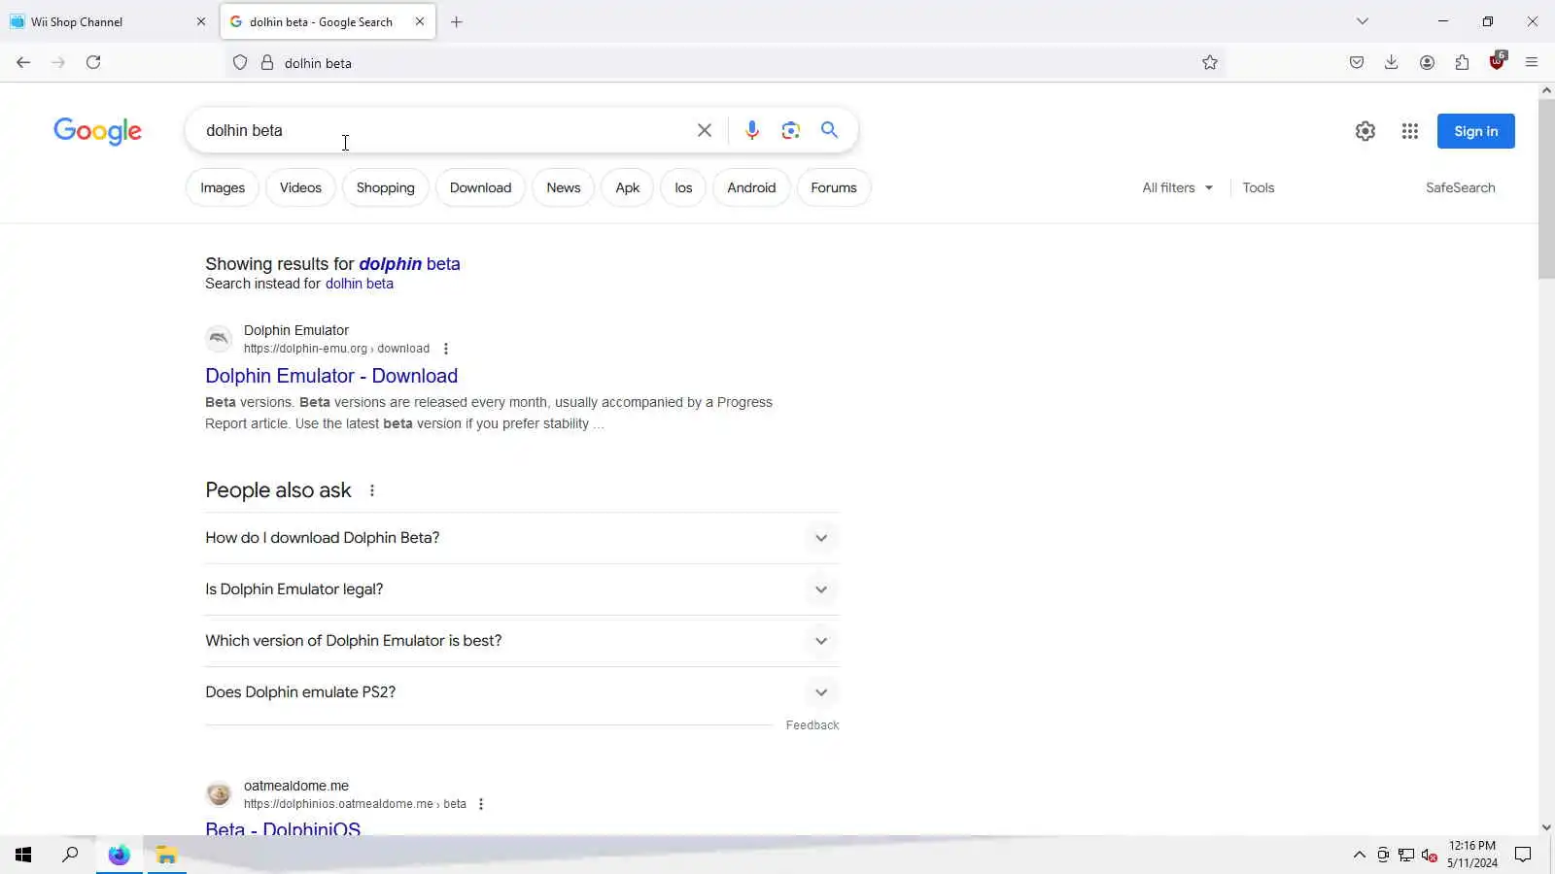1555x874 pixels.
Task: Search instead for 'dolhin beta' link
Action: (x=359, y=284)
